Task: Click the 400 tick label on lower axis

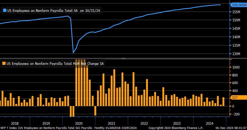Action: coord(235,91)
